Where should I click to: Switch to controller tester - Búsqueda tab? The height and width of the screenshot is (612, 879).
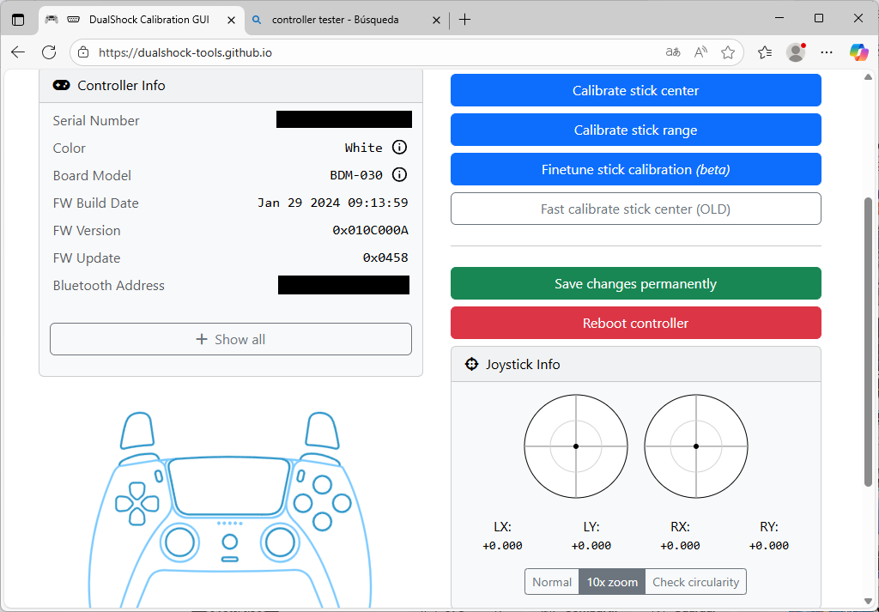click(x=347, y=21)
